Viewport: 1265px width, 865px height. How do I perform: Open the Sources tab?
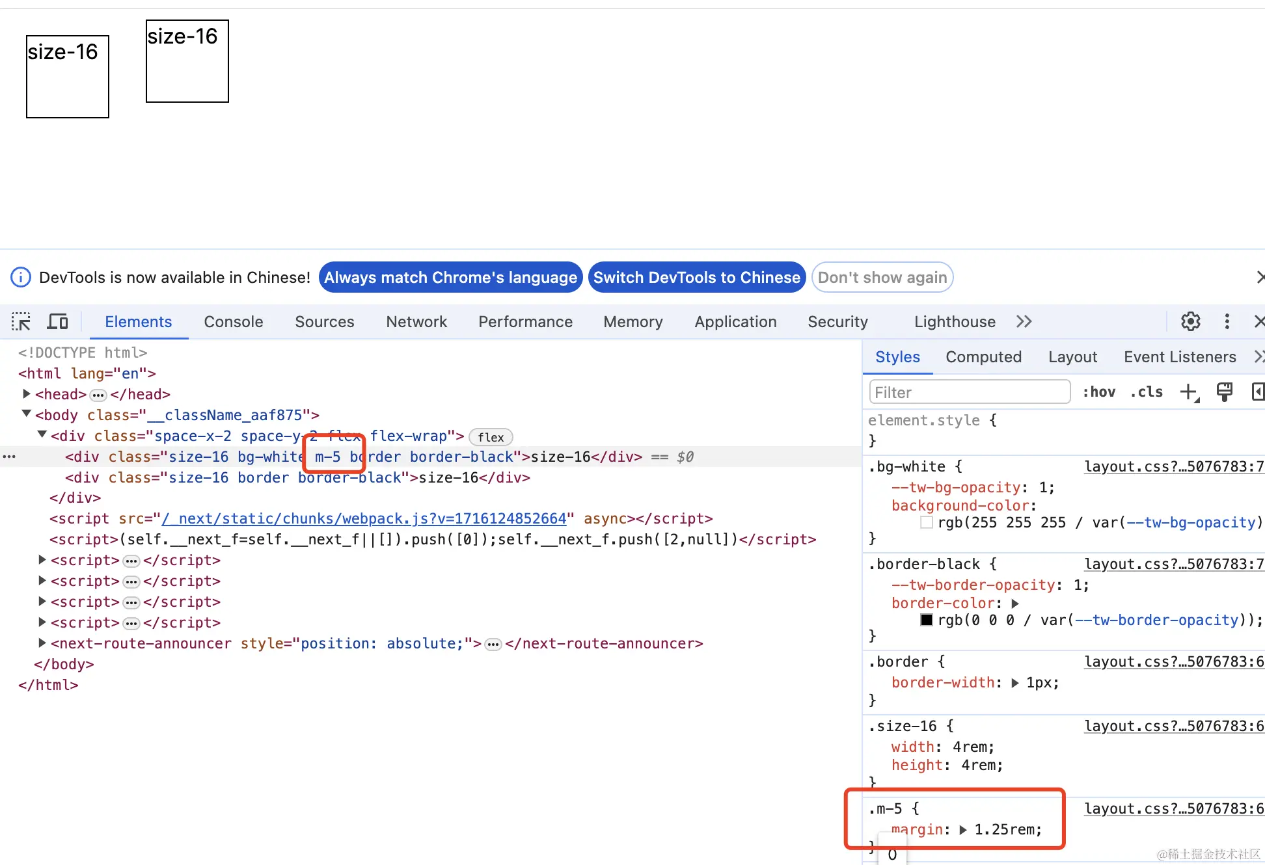click(325, 322)
